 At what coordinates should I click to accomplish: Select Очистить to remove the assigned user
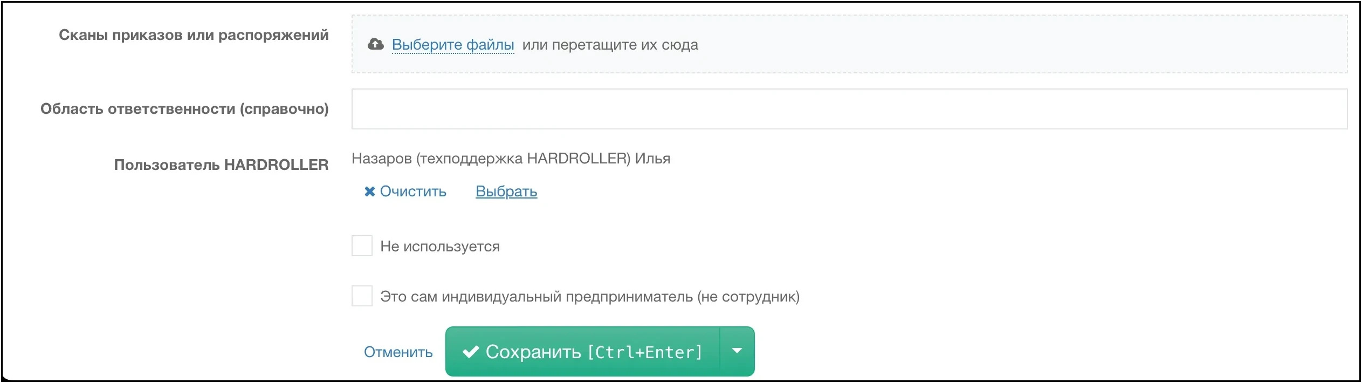click(413, 191)
